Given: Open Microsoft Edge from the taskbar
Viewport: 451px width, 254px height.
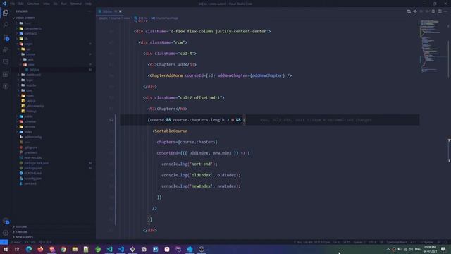Looking at the screenshot, I should tap(29, 249).
